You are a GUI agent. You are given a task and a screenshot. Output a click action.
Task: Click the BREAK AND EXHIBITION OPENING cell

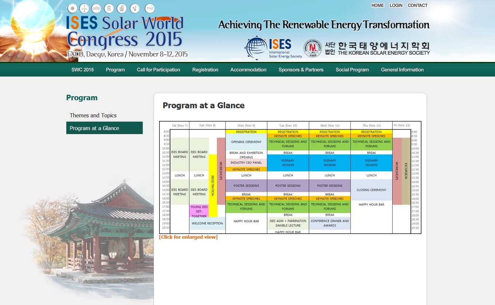tap(246, 155)
